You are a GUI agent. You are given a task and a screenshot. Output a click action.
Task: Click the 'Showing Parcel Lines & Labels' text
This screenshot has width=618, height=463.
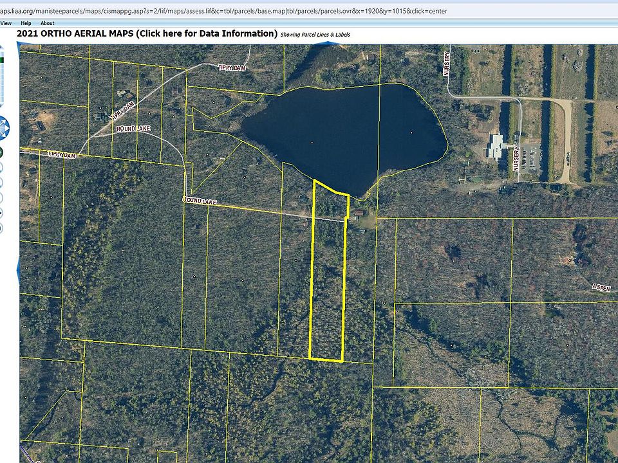click(x=315, y=34)
